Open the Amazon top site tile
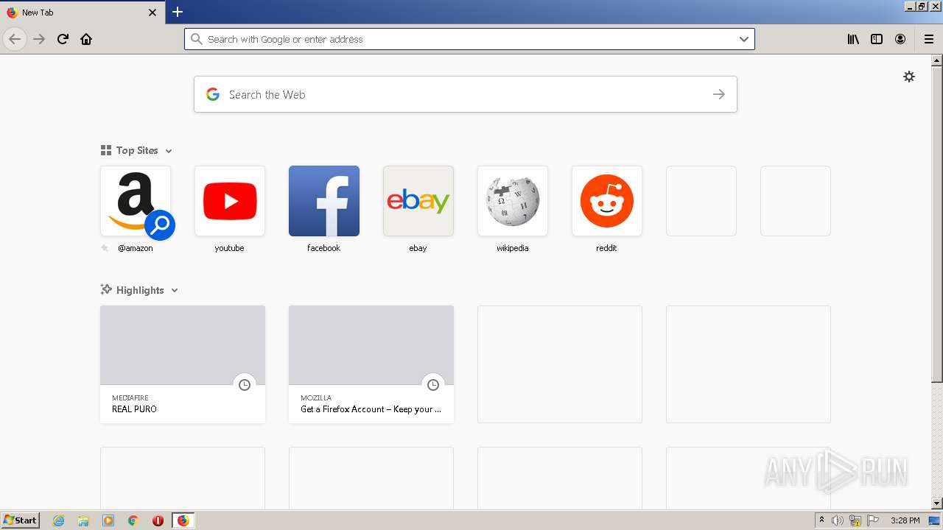The height and width of the screenshot is (530, 943). click(x=136, y=201)
